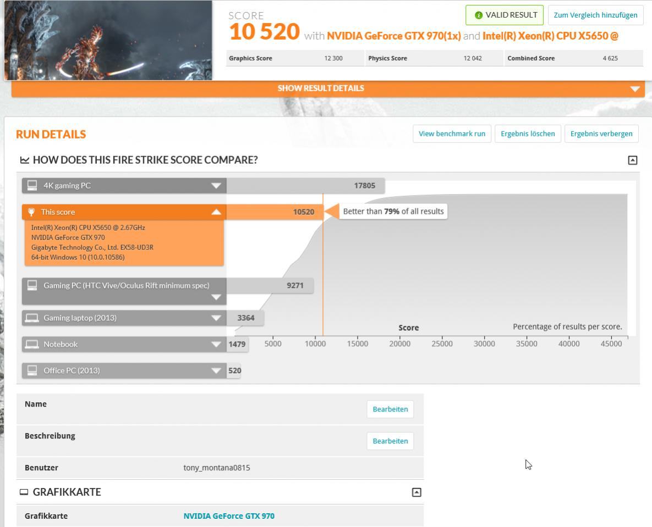Click the NVIDIA GeForce GTX 970 line under This score
This screenshot has width=652, height=527.
click(68, 237)
